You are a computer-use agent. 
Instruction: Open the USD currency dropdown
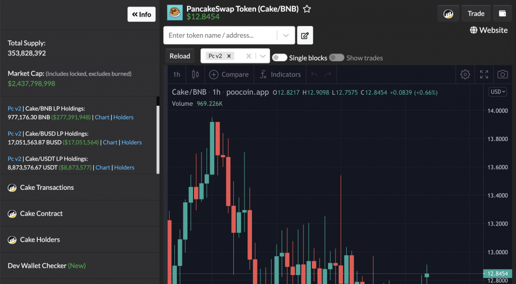click(497, 92)
